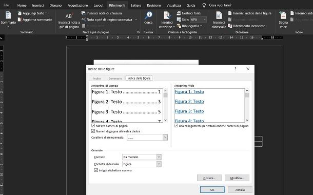The height and width of the screenshot is (195, 313).
Task: Open the Guida ribbon tab
Action: click(x=191, y=6)
